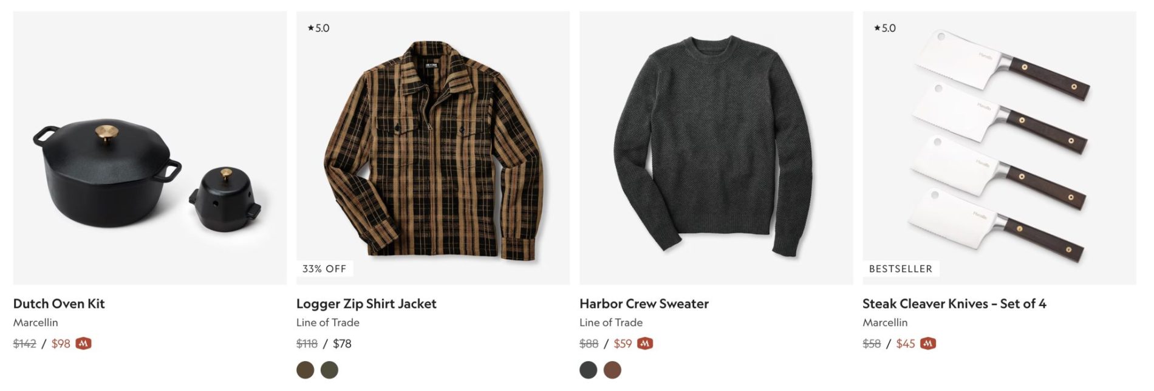The height and width of the screenshot is (391, 1154).
Task: Click member badge next to Dutch Oven $98
Action: 83,344
